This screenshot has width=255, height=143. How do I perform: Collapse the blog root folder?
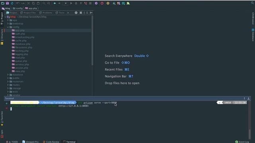(x=5, y=17)
